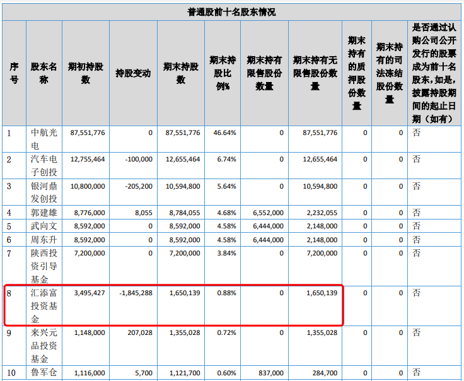464x381 pixels.
Task: Select the highlighted 汇添富投资基金 name cell
Action: coord(43,307)
